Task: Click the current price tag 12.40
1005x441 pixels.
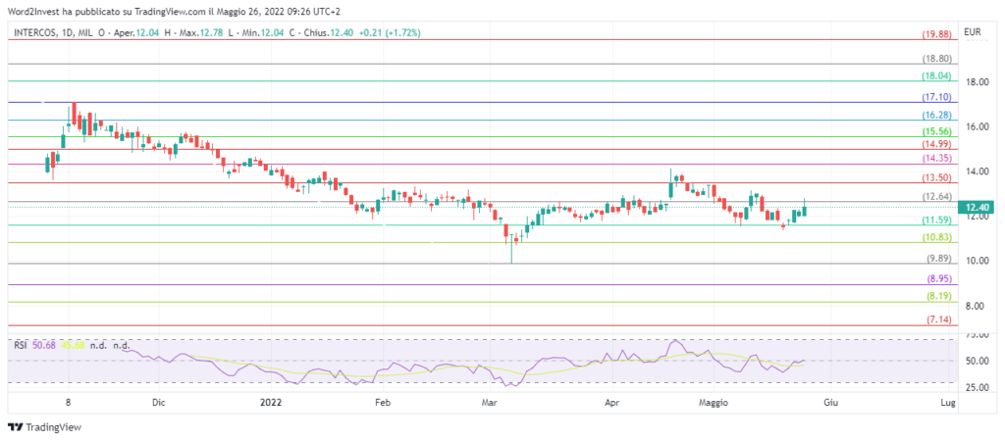Action: 977,208
